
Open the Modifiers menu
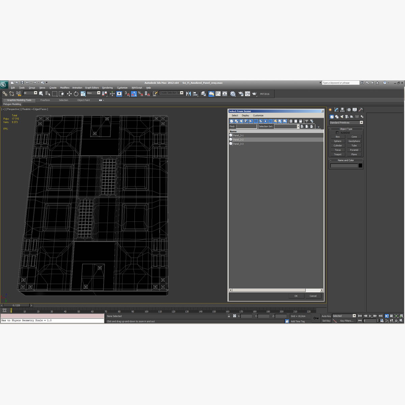coord(65,88)
